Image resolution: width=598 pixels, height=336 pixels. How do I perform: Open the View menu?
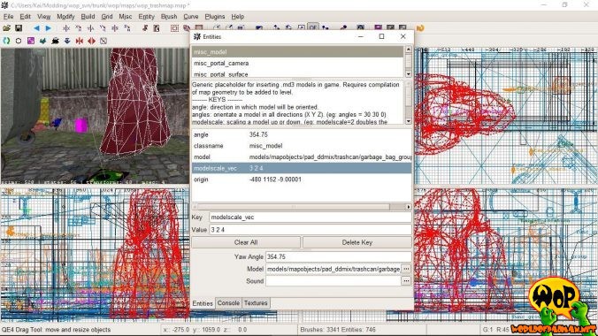pos(43,17)
